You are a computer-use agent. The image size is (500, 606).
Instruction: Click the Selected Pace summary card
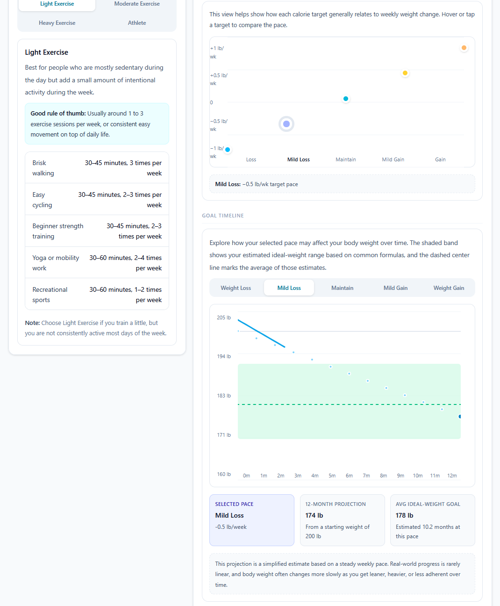252,520
